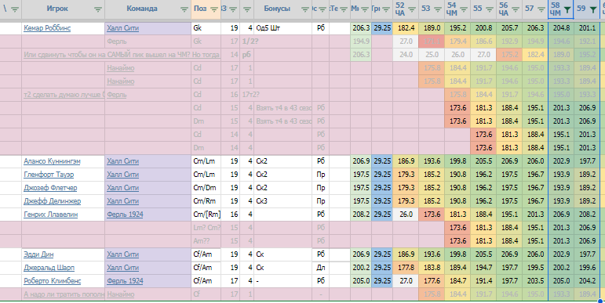Screen dimensions: 605x303
Task: Expand the filter dropdown in column 57 header
Action: pos(541,10)
